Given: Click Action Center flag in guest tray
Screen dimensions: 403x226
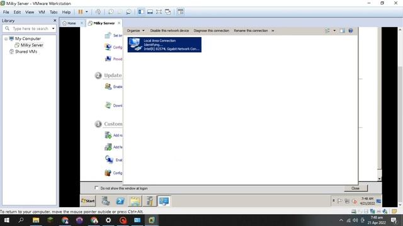Looking at the screenshot, I should click(340, 201).
